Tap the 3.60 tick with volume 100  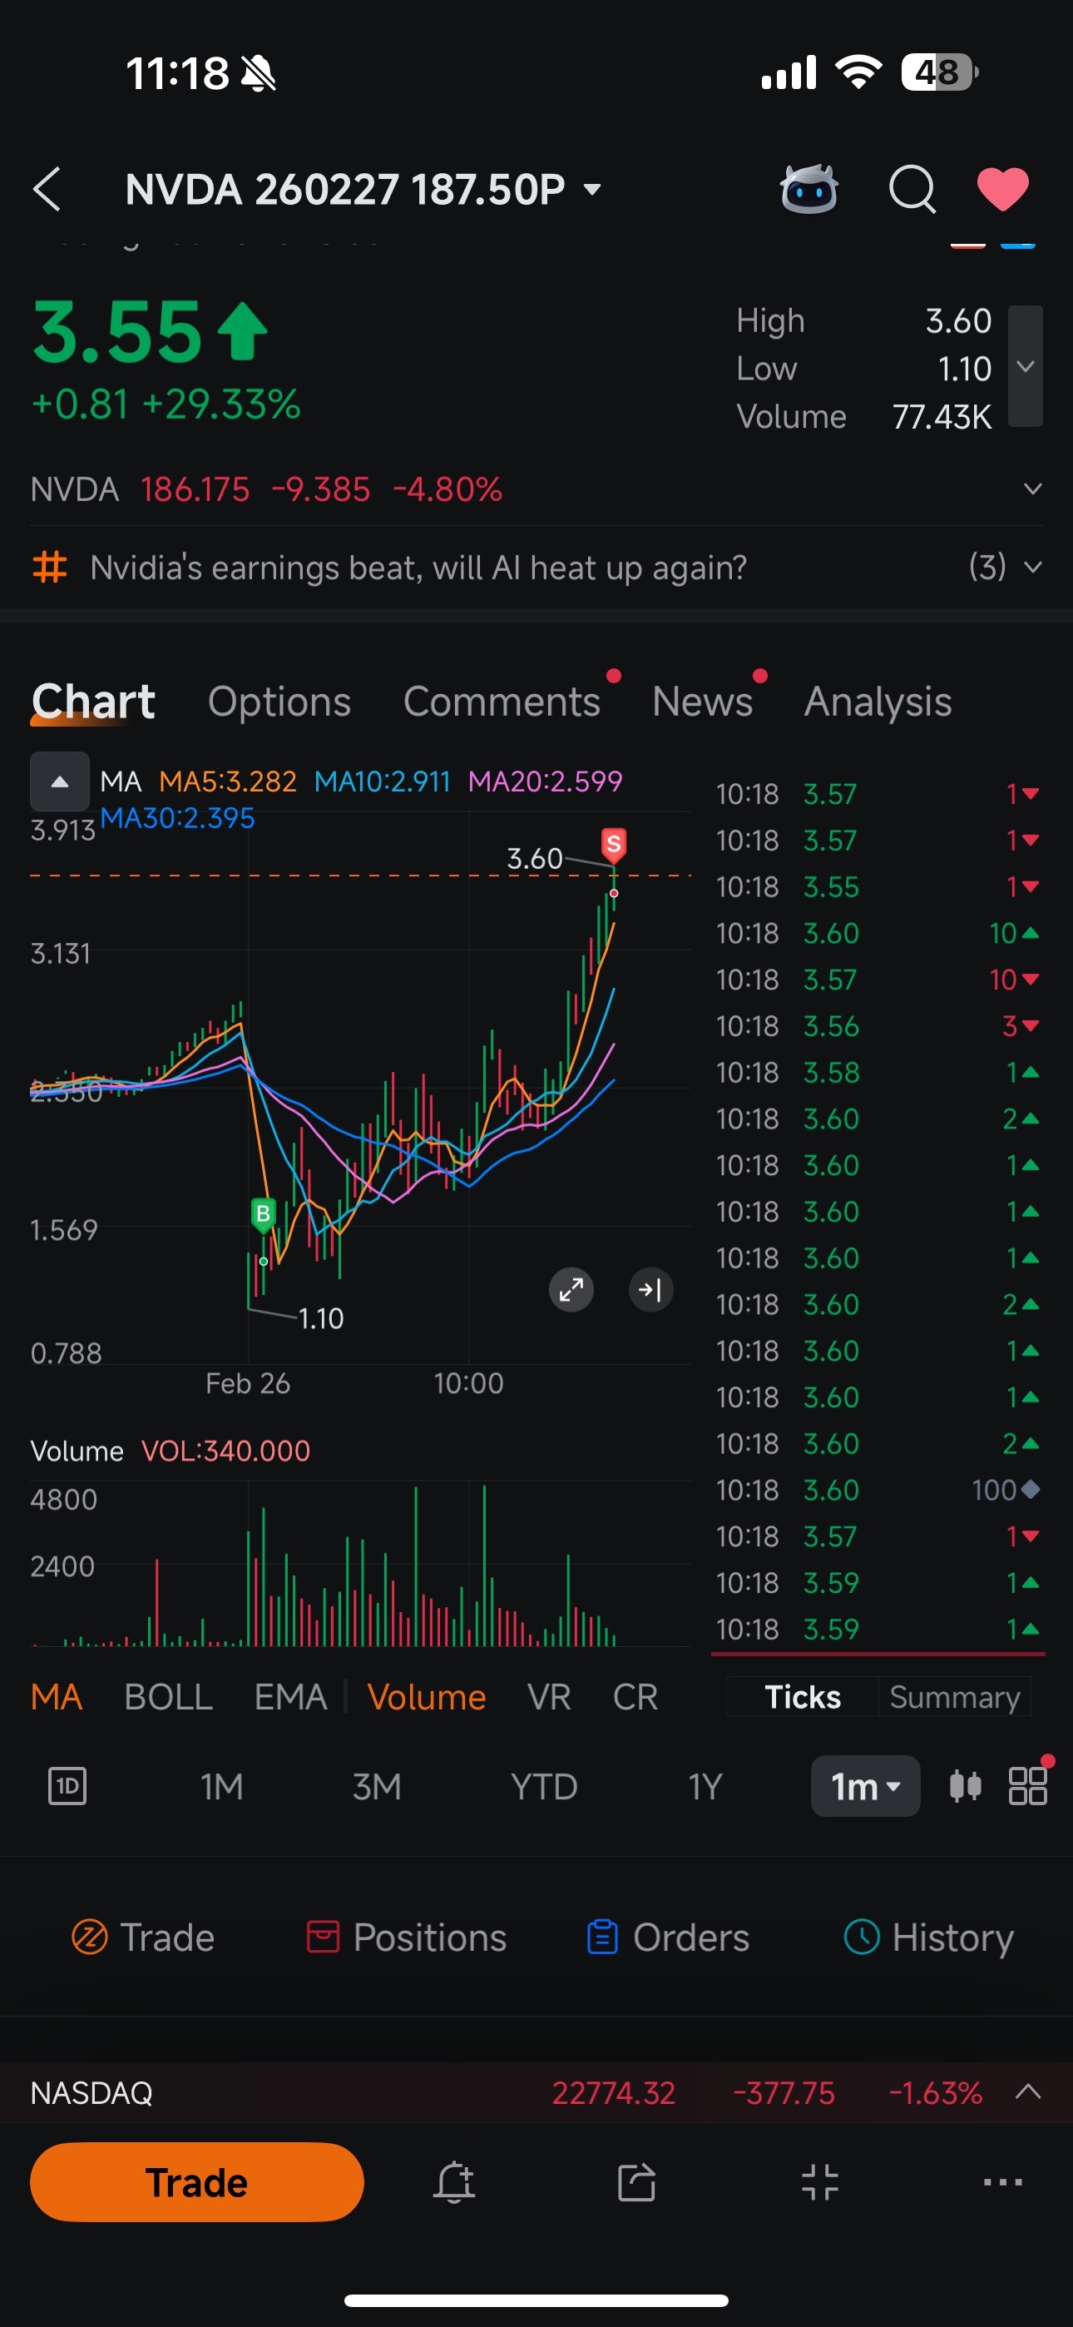(877, 1490)
